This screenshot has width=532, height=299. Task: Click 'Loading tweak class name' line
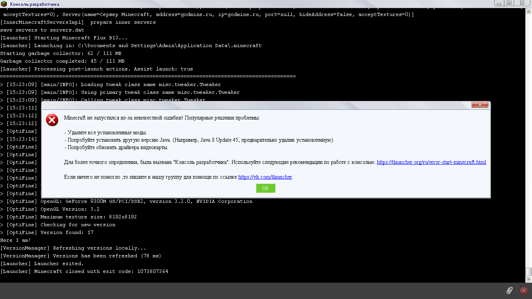[x=111, y=84]
